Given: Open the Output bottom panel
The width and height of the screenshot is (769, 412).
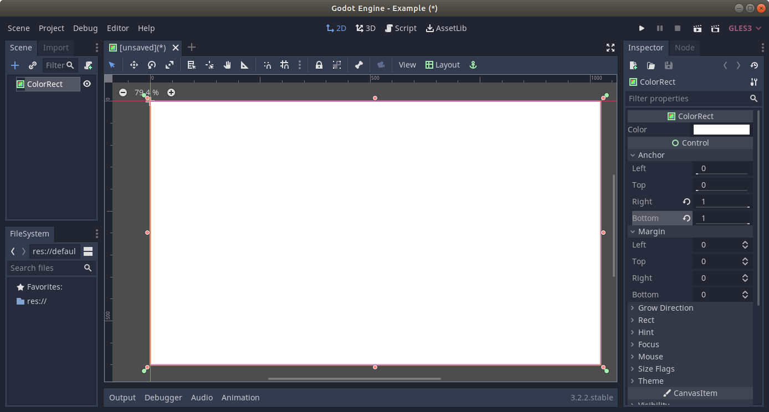Looking at the screenshot, I should [x=122, y=398].
